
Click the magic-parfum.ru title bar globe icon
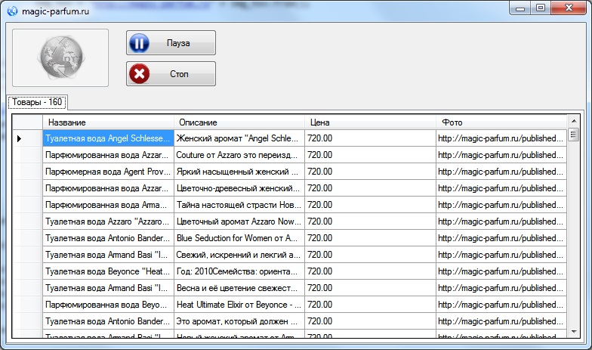[12, 11]
